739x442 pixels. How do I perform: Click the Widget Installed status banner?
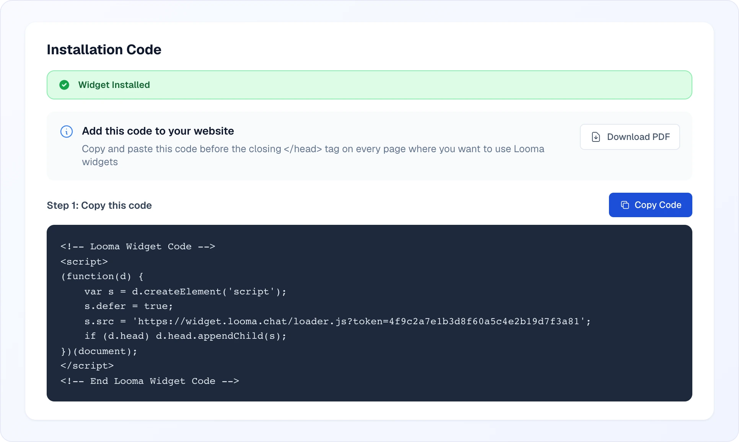pos(369,85)
